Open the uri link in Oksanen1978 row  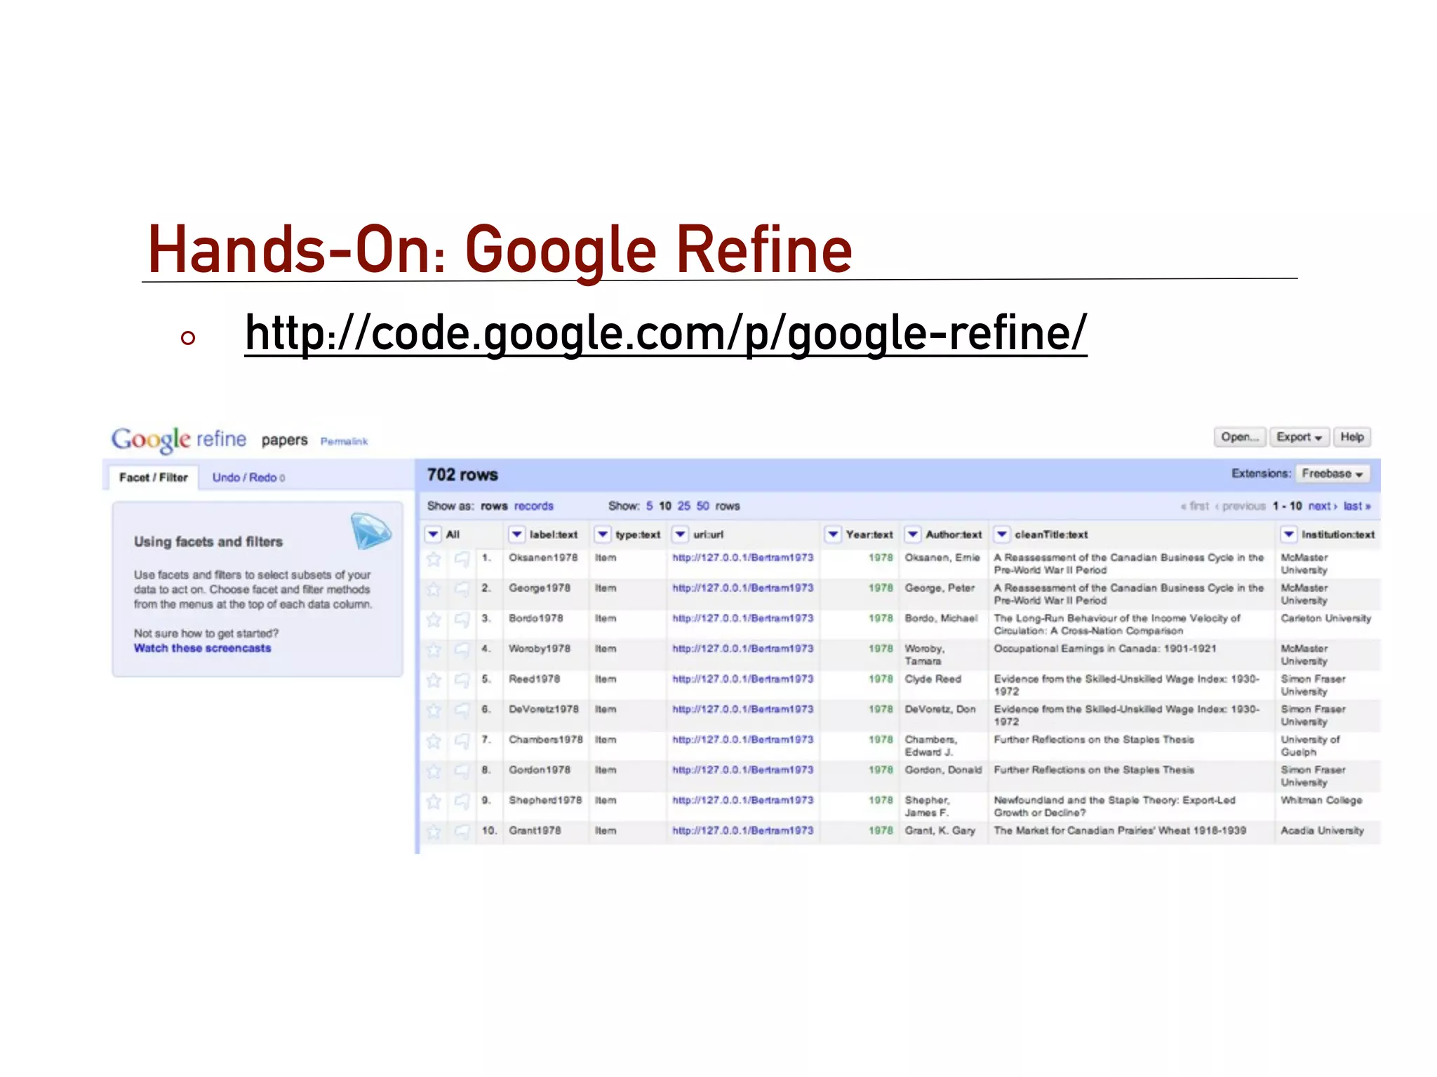click(x=742, y=557)
